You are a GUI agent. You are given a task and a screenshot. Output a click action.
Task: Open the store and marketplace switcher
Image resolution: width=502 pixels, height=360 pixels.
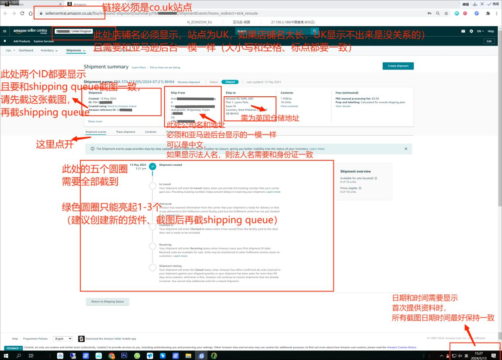[74, 31]
